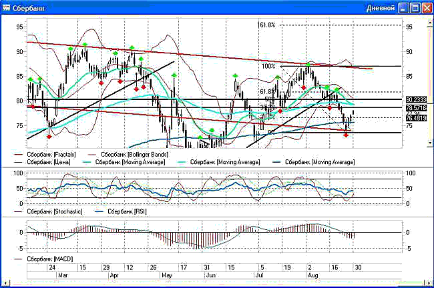
Task: Click the Mar month label on the timeline
Action: click(63, 275)
